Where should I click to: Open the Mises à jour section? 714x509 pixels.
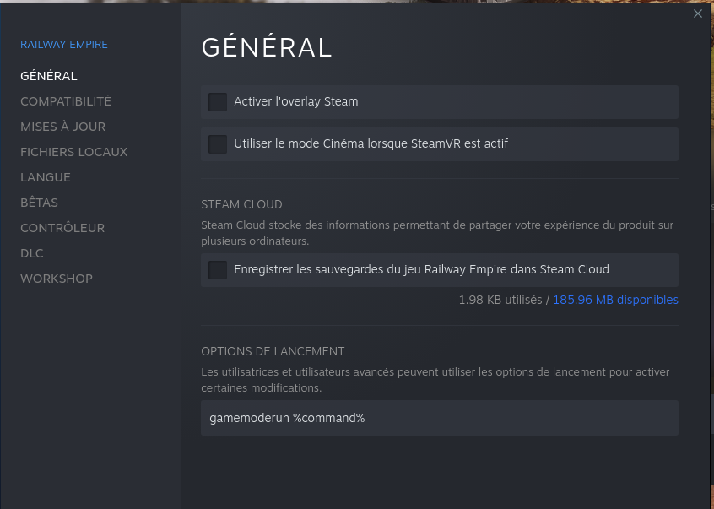(63, 127)
